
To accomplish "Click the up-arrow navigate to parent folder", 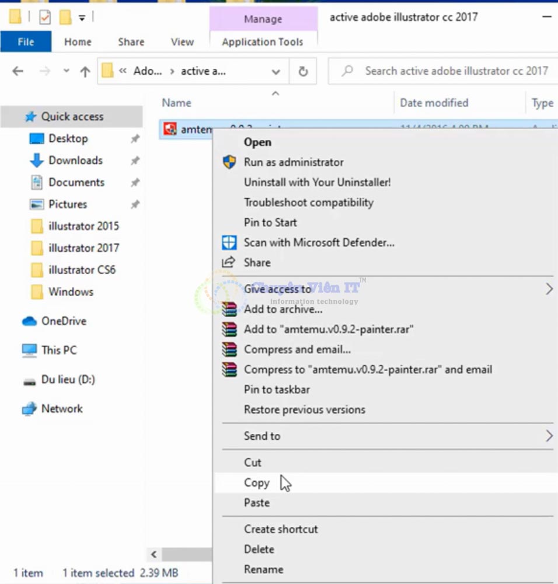I will 85,71.
